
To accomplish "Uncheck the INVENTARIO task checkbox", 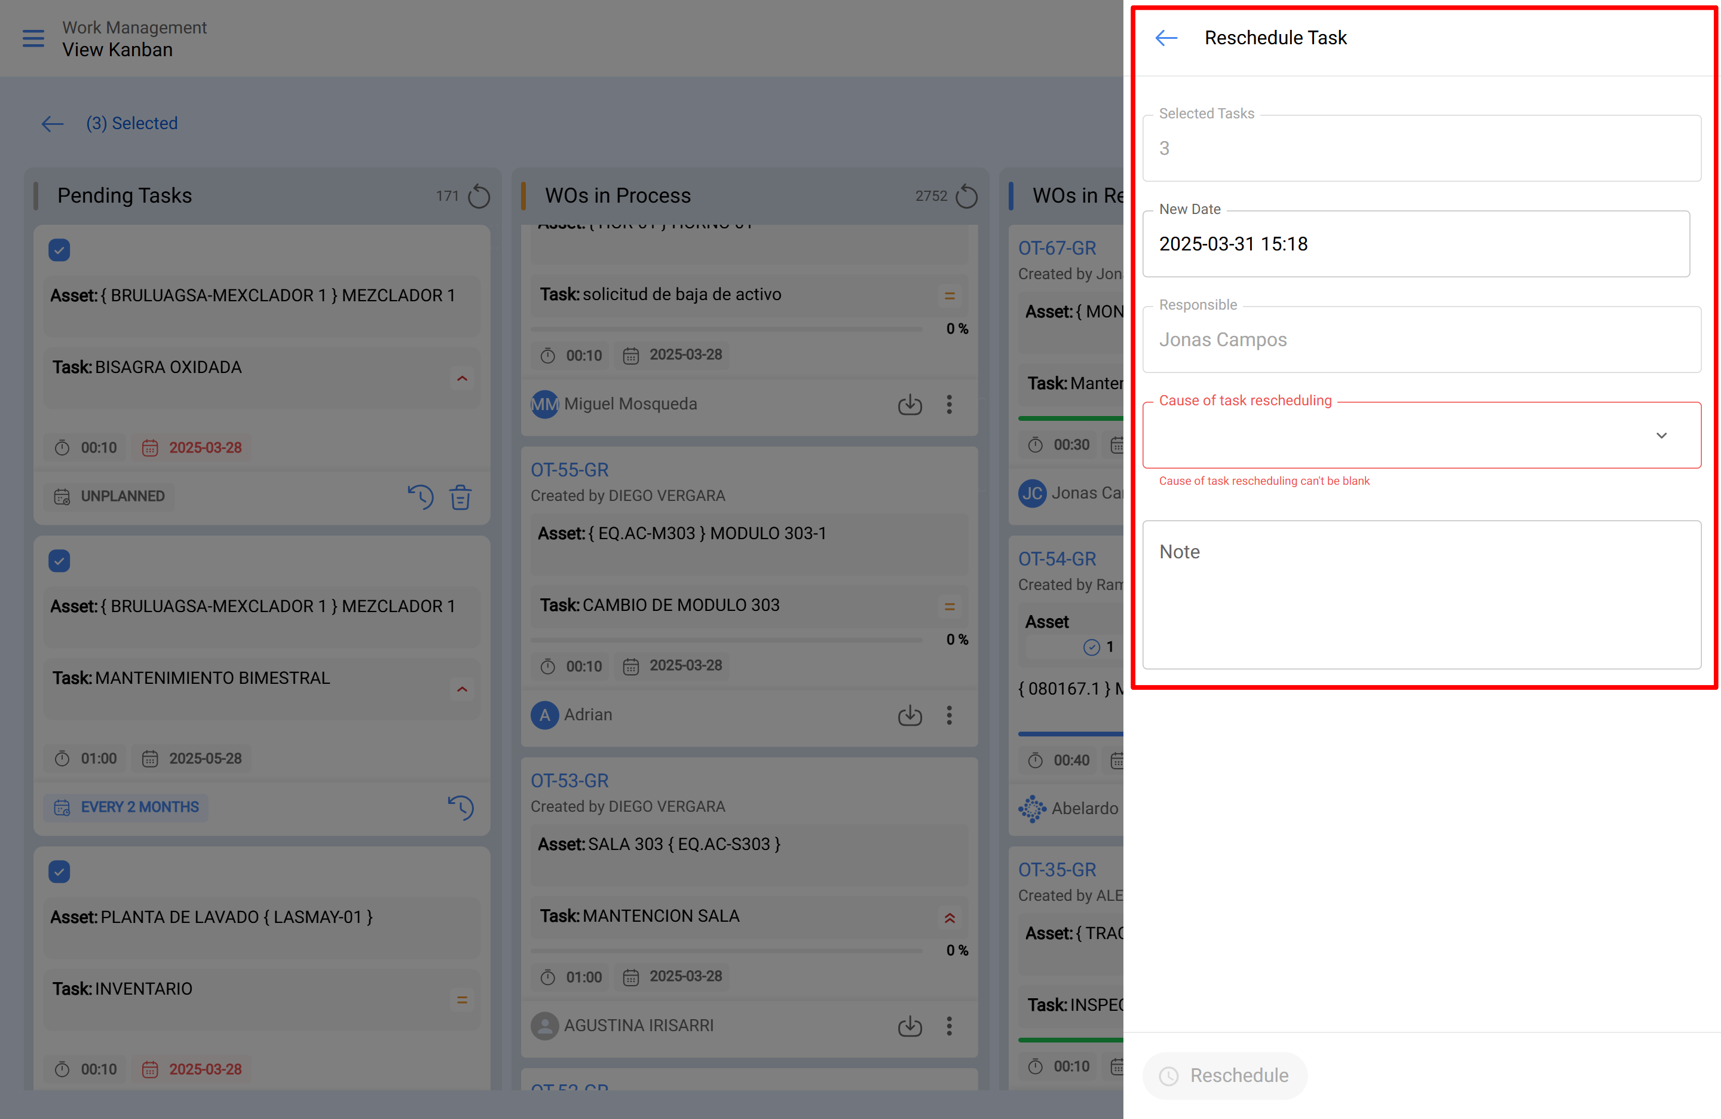I will tap(59, 872).
